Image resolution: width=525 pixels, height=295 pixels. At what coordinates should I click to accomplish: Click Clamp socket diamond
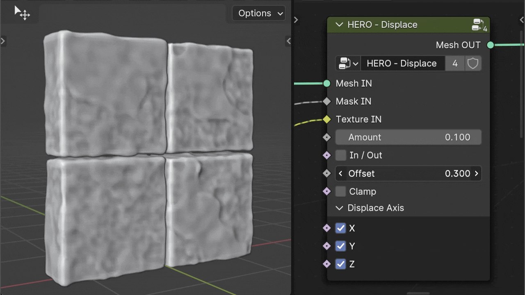pos(326,191)
